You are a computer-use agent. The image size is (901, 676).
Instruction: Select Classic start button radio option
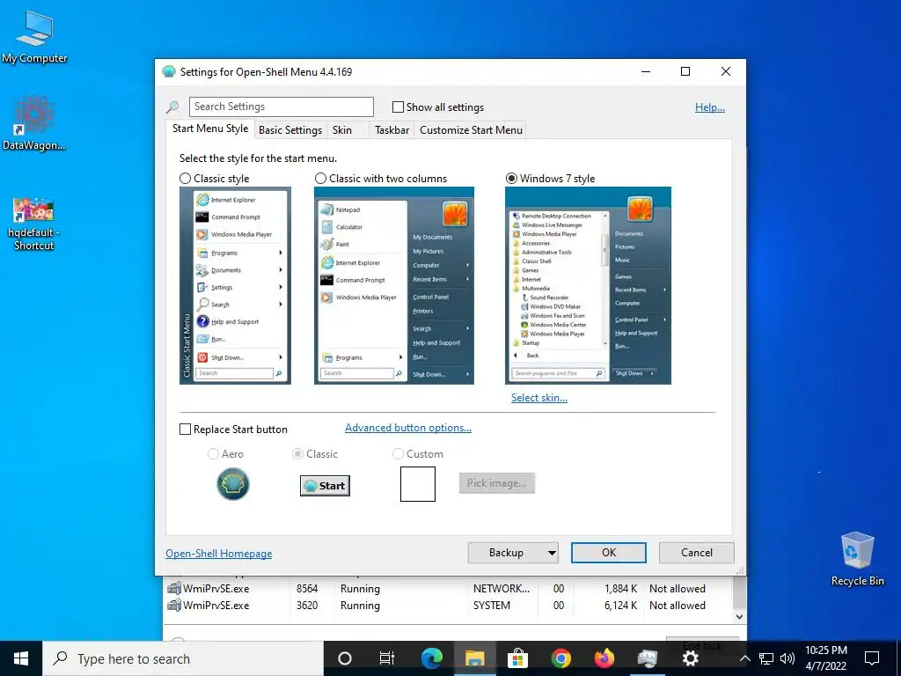297,454
